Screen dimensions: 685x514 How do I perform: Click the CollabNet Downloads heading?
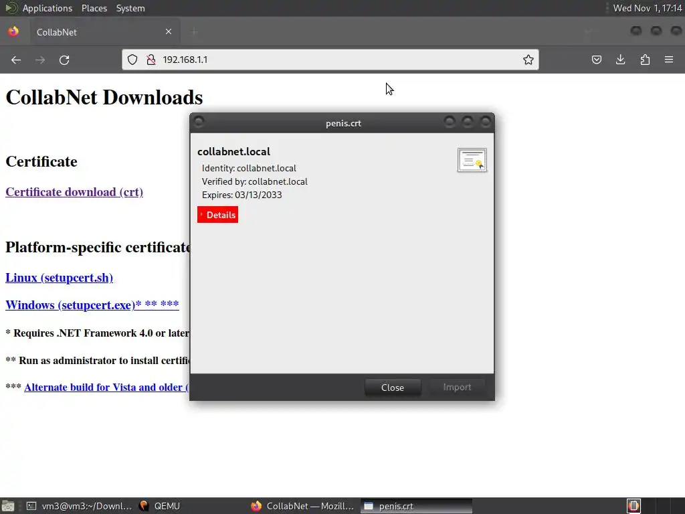tap(104, 98)
